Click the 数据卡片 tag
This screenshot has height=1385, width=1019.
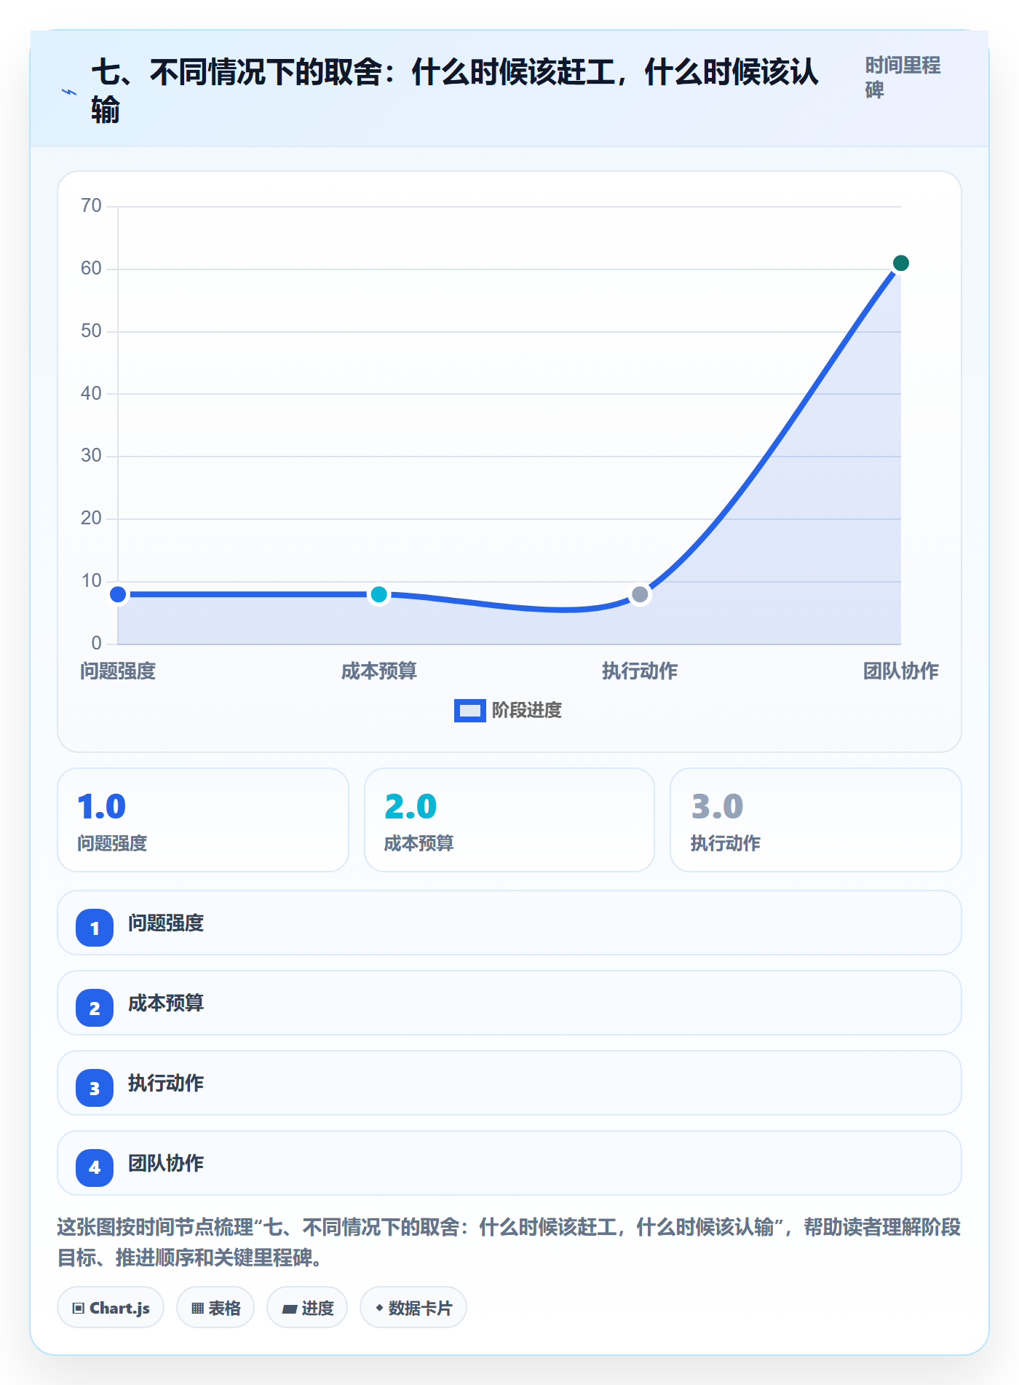413,1308
